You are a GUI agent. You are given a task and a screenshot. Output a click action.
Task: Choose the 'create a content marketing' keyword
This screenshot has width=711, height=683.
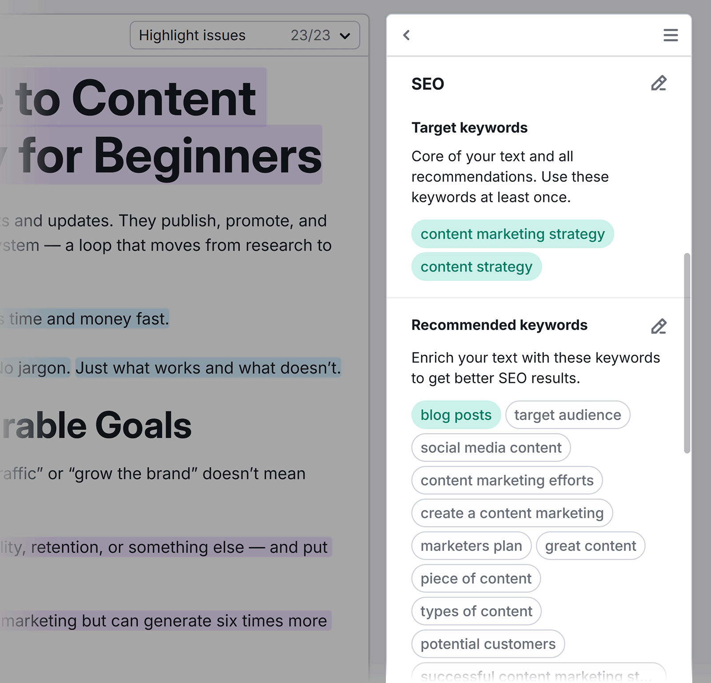pos(512,513)
